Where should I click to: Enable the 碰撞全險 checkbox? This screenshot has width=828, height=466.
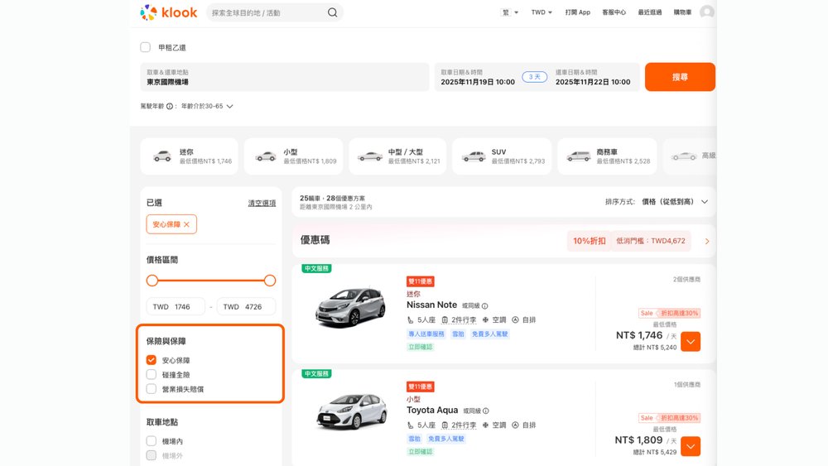(x=151, y=374)
